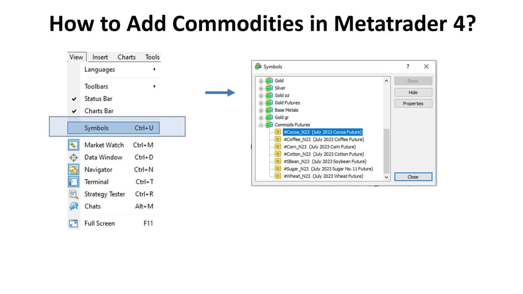
Task: Click the Gold gr folder icon
Action: (269, 117)
